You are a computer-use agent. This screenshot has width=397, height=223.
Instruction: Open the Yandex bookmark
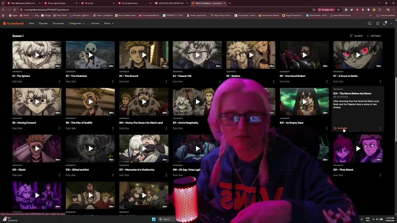pos(25,15)
